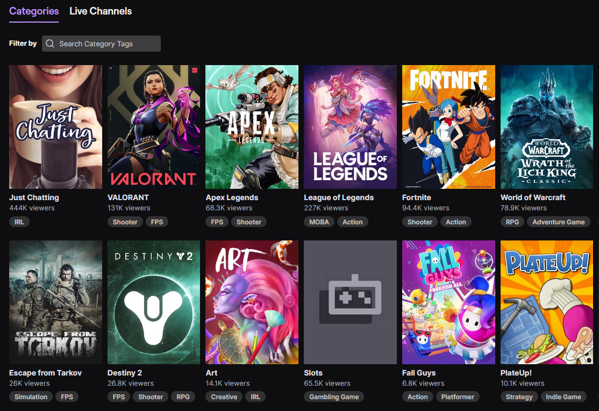Click the search magnifier icon in filter box

[x=50, y=44]
